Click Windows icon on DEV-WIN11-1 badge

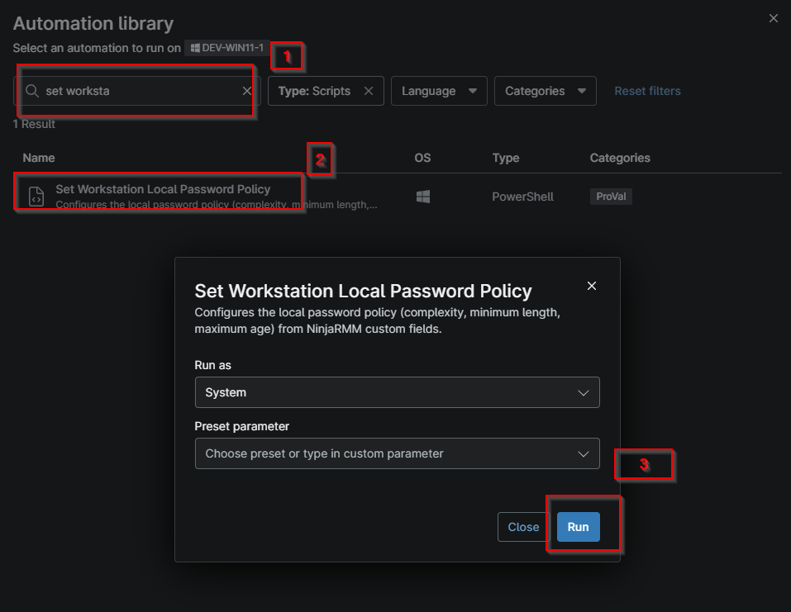click(195, 49)
